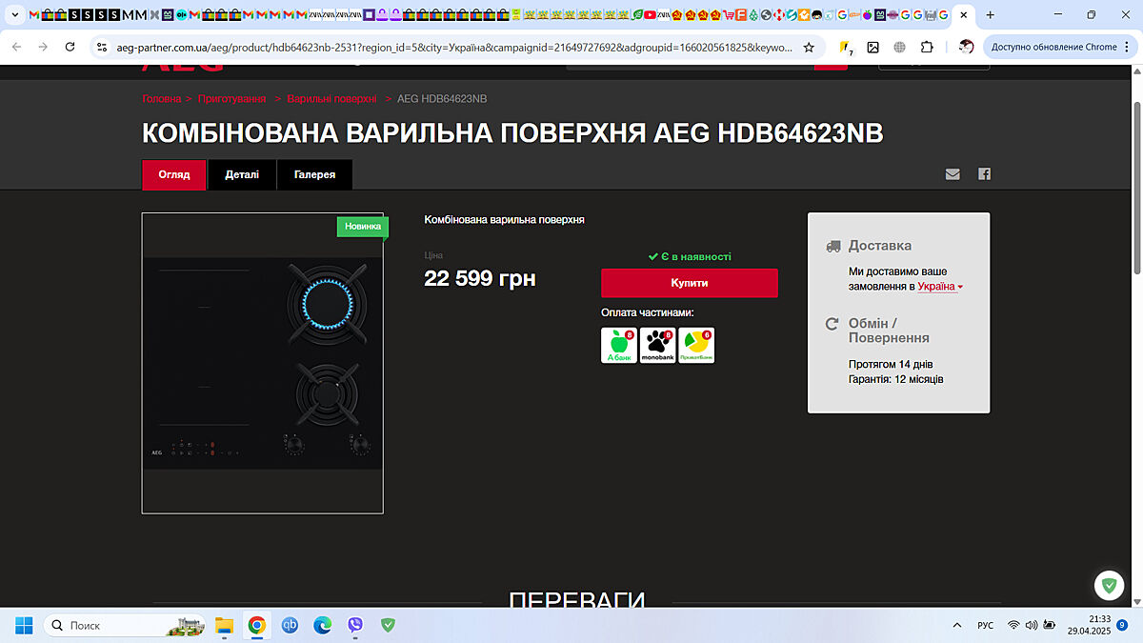Choose monobank installment payment option
This screenshot has width=1143, height=643.
pos(657,345)
